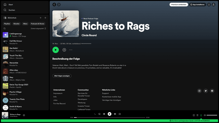This screenshot has width=219, height=123.
Task: Open Impressum footer link
Action: (58, 93)
